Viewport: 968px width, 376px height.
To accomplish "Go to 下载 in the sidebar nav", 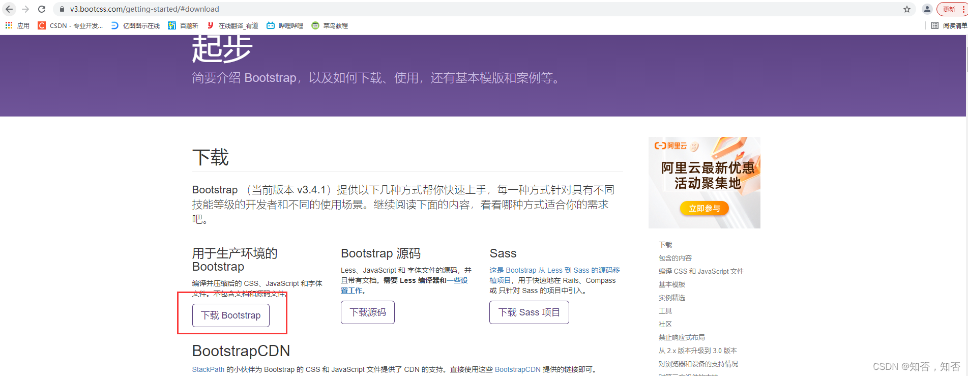I will (665, 245).
